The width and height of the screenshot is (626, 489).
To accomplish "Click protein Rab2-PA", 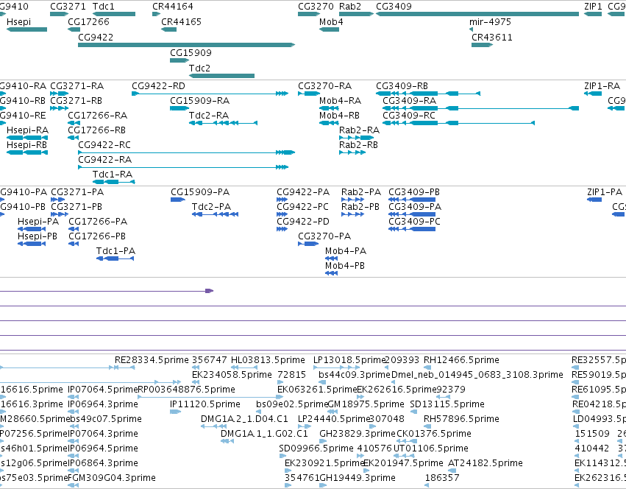I will coord(352,200).
